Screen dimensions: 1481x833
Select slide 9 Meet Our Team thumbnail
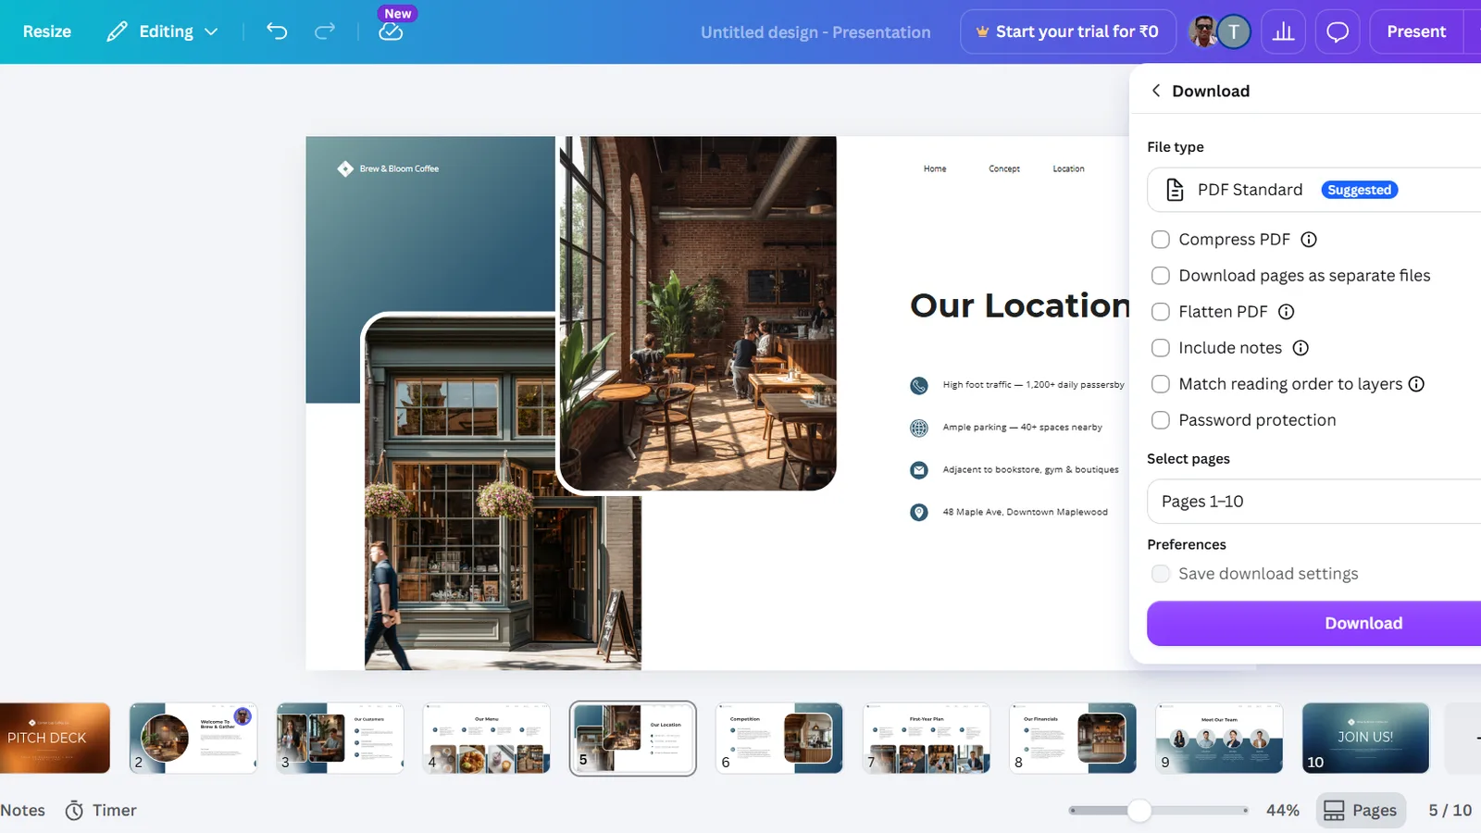click(x=1219, y=738)
